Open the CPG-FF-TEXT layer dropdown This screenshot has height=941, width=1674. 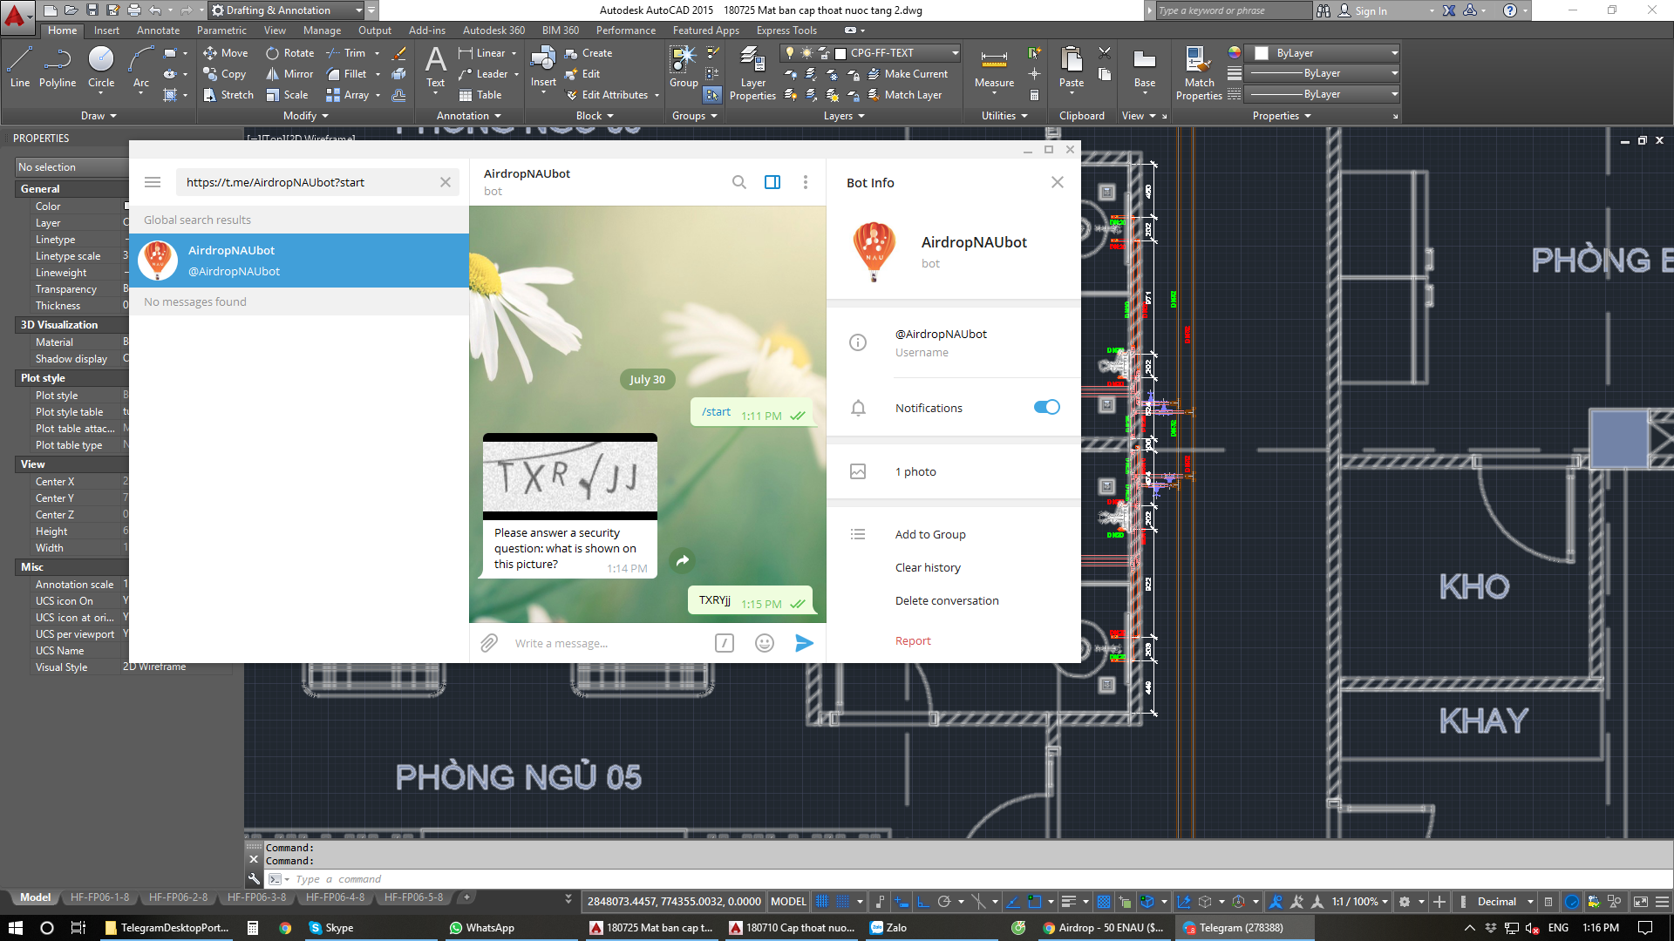[955, 53]
